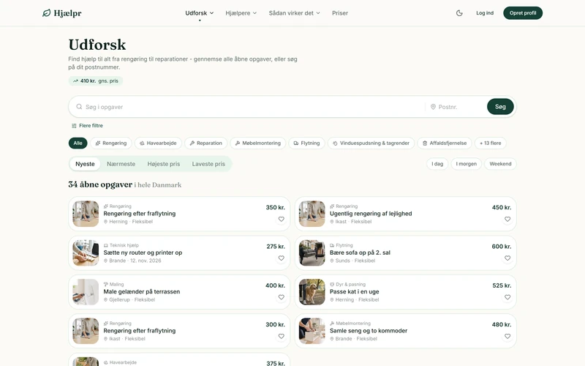Click the Teknisk hjælp category label

point(121,245)
